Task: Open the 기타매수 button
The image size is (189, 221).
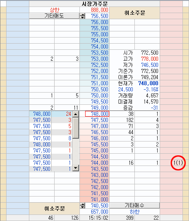Action: coord(134,206)
